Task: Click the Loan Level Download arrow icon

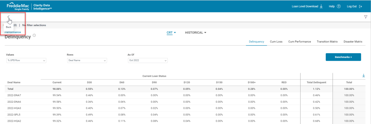Action: click(x=321, y=6)
